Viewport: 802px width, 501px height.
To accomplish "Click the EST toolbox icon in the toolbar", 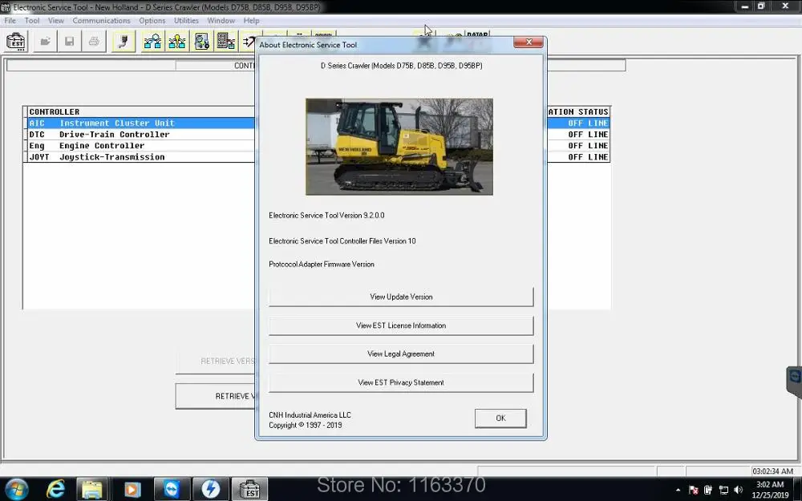I will point(16,42).
